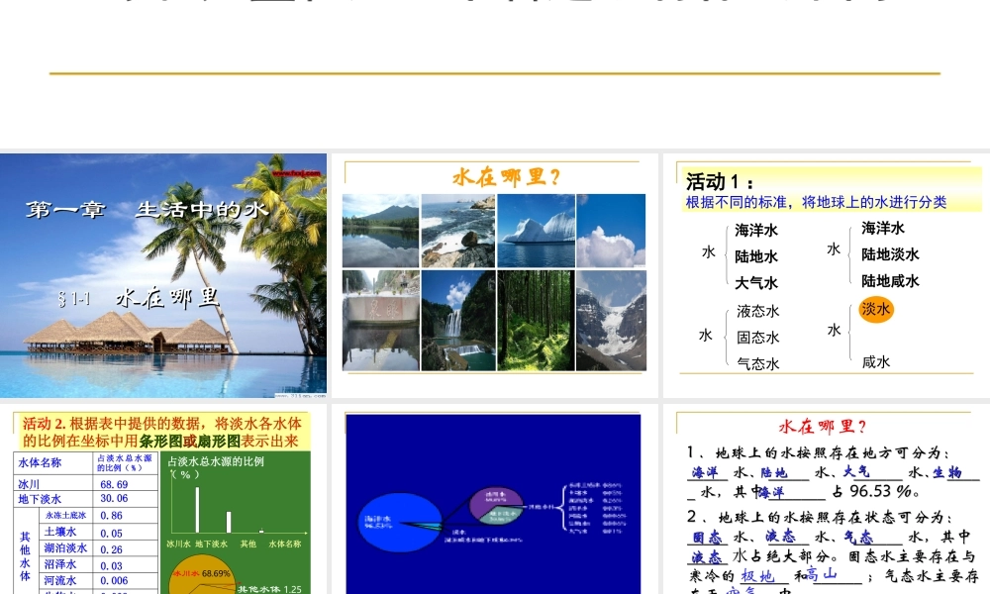
Task: Open the 活动1 water classification slide
Action: tap(827, 275)
